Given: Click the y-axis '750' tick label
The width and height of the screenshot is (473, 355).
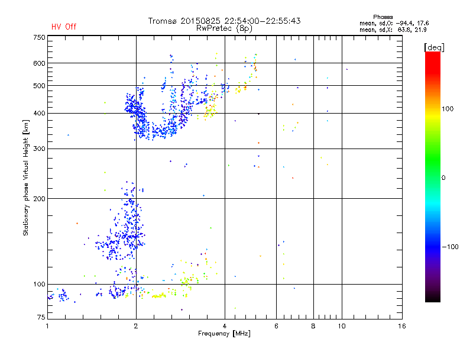Looking at the screenshot, I should (x=39, y=37).
